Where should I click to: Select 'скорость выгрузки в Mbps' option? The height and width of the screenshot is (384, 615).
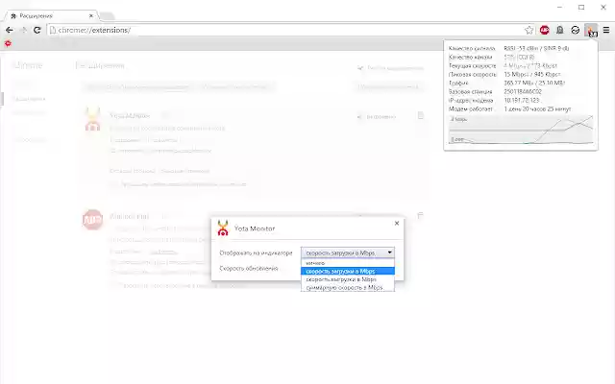[348, 279]
